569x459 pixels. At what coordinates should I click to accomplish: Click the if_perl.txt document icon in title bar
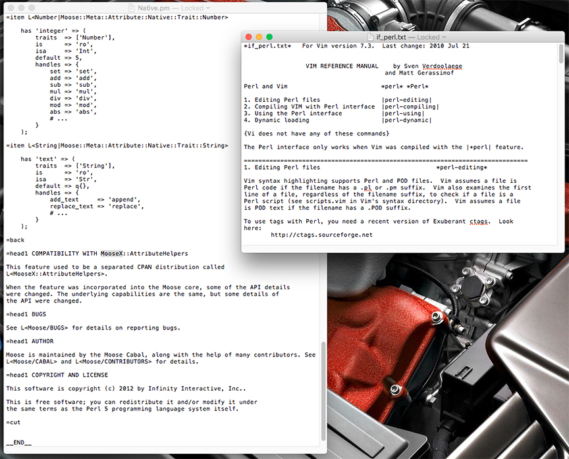click(369, 37)
